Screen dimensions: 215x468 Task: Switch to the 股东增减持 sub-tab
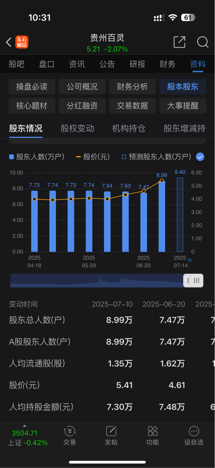point(185,128)
